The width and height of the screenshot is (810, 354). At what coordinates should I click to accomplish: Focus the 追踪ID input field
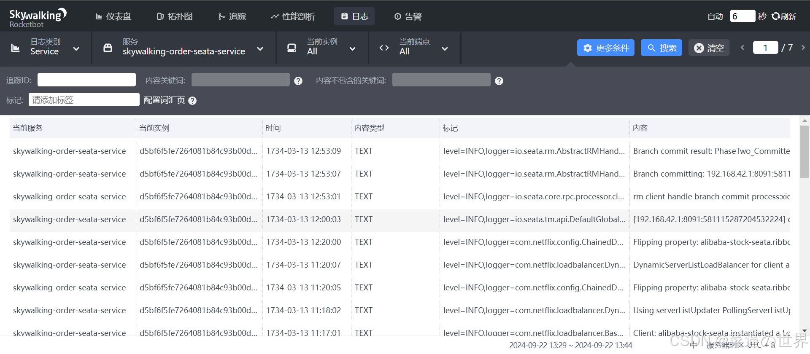click(x=86, y=80)
